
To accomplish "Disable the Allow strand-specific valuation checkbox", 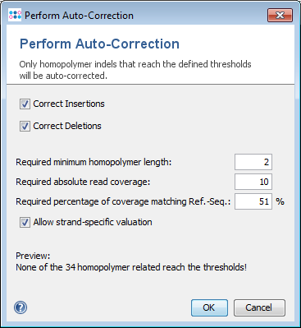I will pyautogui.click(x=25, y=222).
